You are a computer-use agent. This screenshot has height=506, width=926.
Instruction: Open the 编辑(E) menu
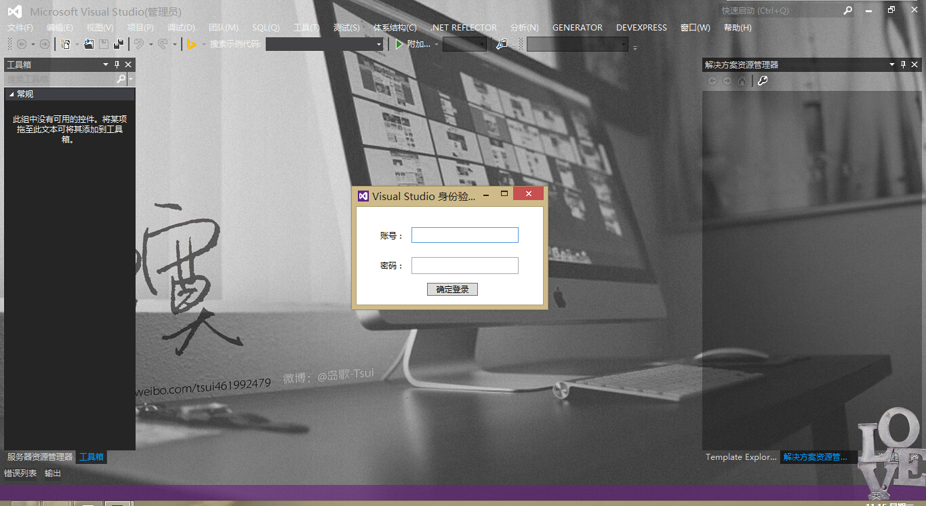(x=60, y=28)
